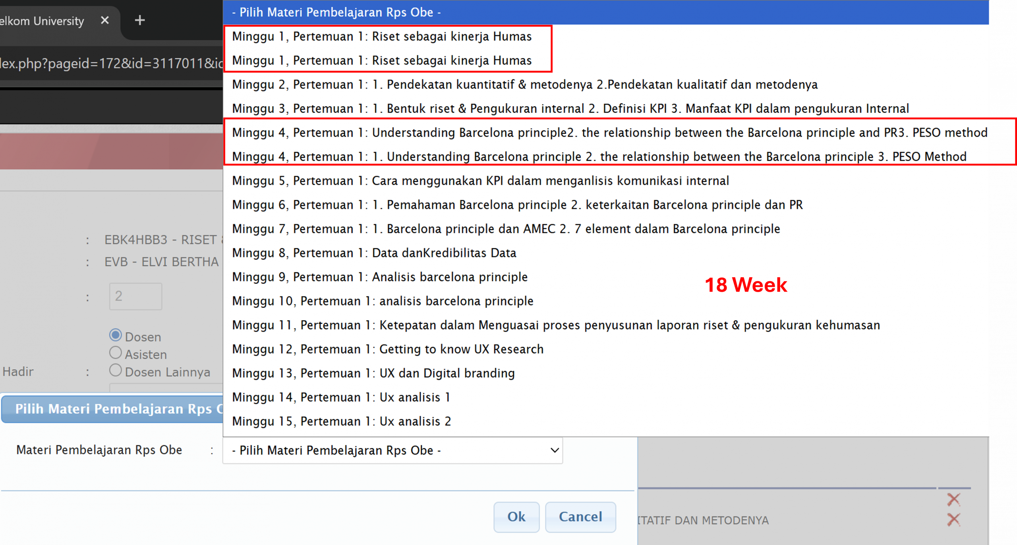Open Materi Pembelajaran Rps Obe dropdown
The width and height of the screenshot is (1017, 545).
pos(393,450)
